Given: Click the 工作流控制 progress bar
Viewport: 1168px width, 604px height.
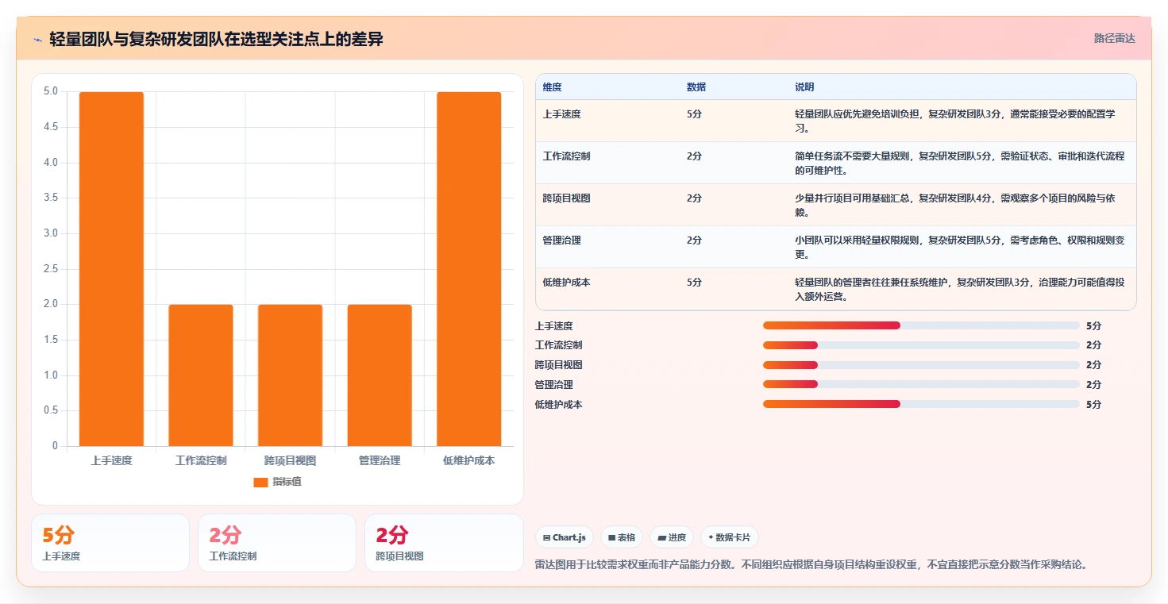Looking at the screenshot, I should tap(921, 345).
